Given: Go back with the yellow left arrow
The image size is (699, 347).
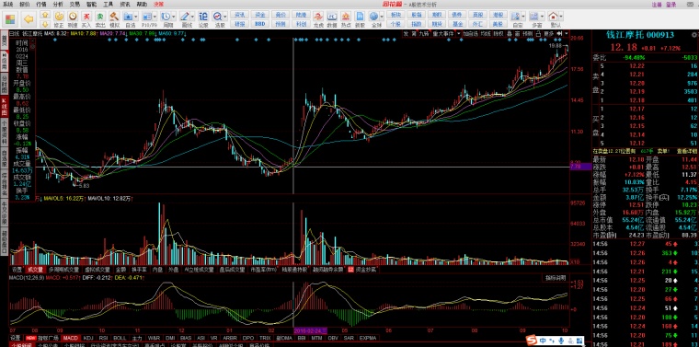Looking at the screenshot, I should (x=29, y=18).
